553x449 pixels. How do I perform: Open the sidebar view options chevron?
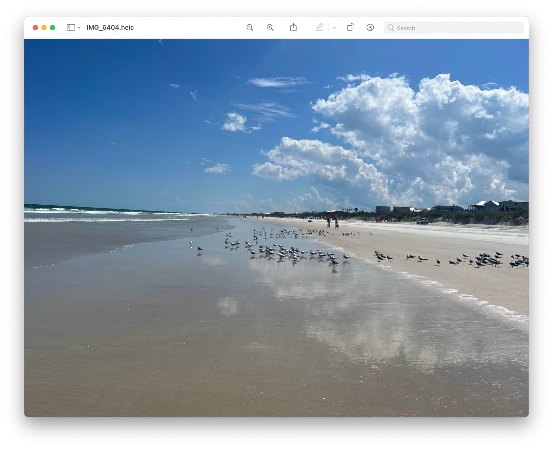[79, 28]
